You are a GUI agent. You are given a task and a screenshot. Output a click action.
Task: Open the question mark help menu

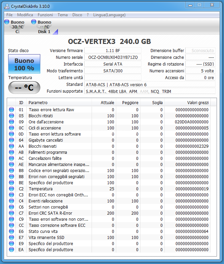tap(88, 15)
